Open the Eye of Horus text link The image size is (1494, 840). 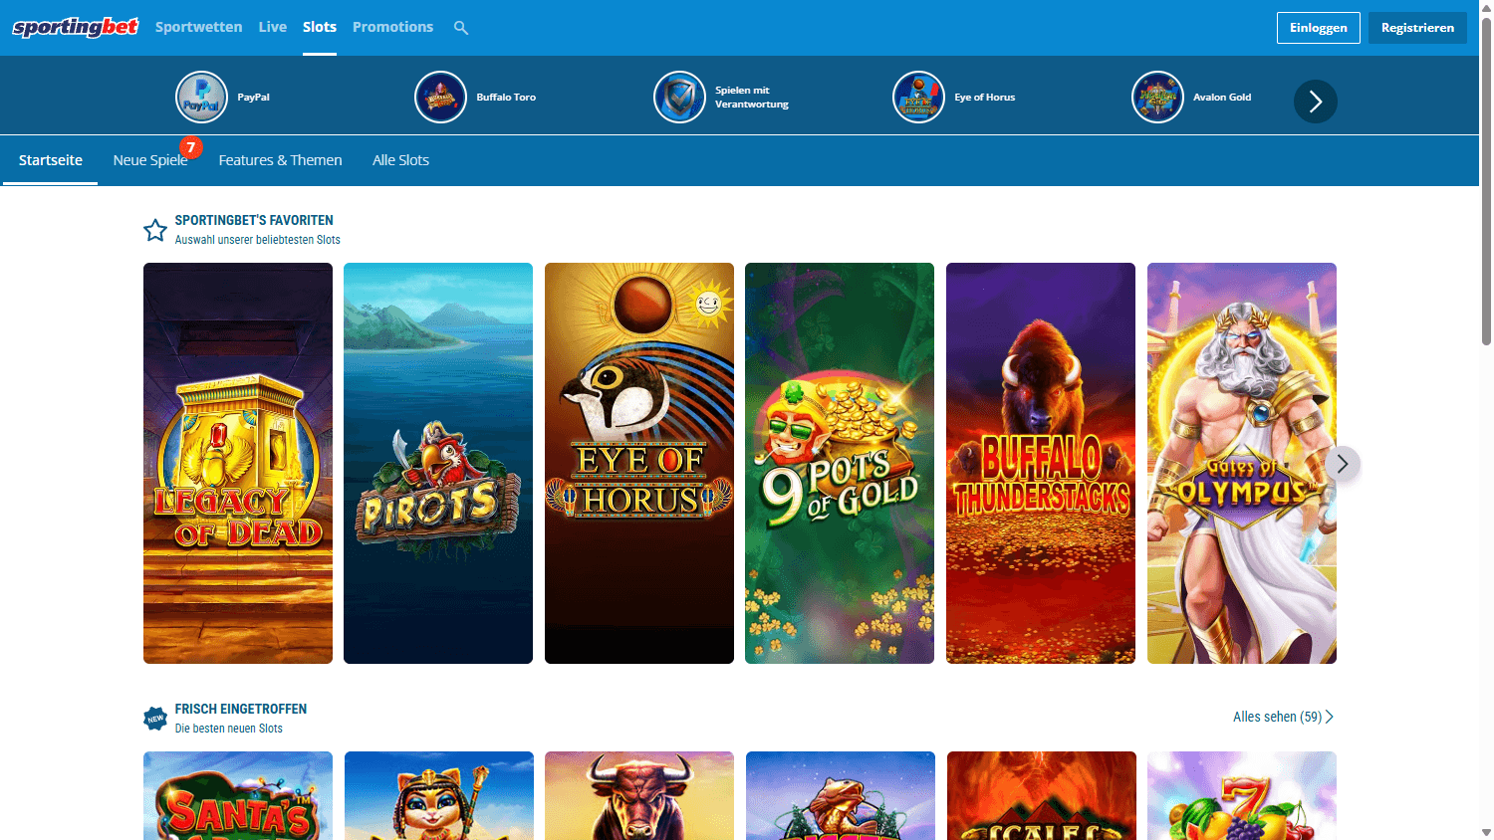pyautogui.click(x=985, y=98)
